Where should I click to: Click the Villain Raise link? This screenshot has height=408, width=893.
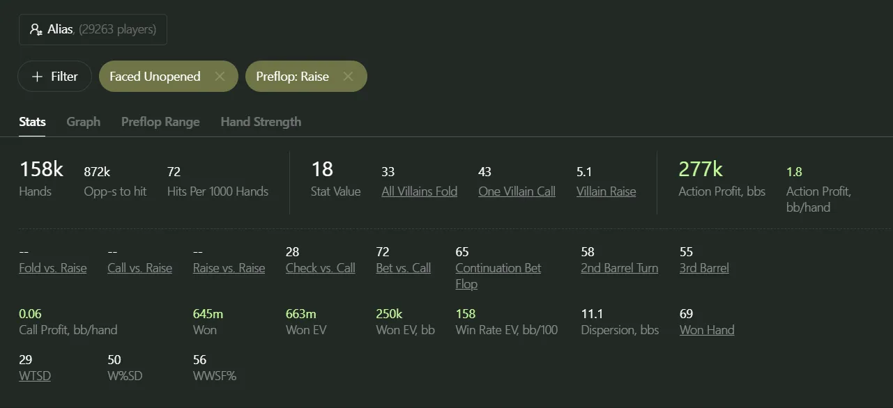[x=606, y=191]
